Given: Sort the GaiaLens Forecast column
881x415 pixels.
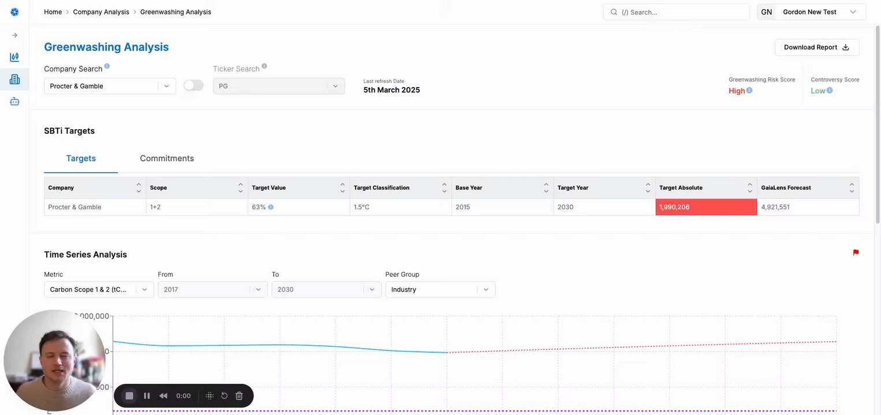Looking at the screenshot, I should click(x=852, y=188).
